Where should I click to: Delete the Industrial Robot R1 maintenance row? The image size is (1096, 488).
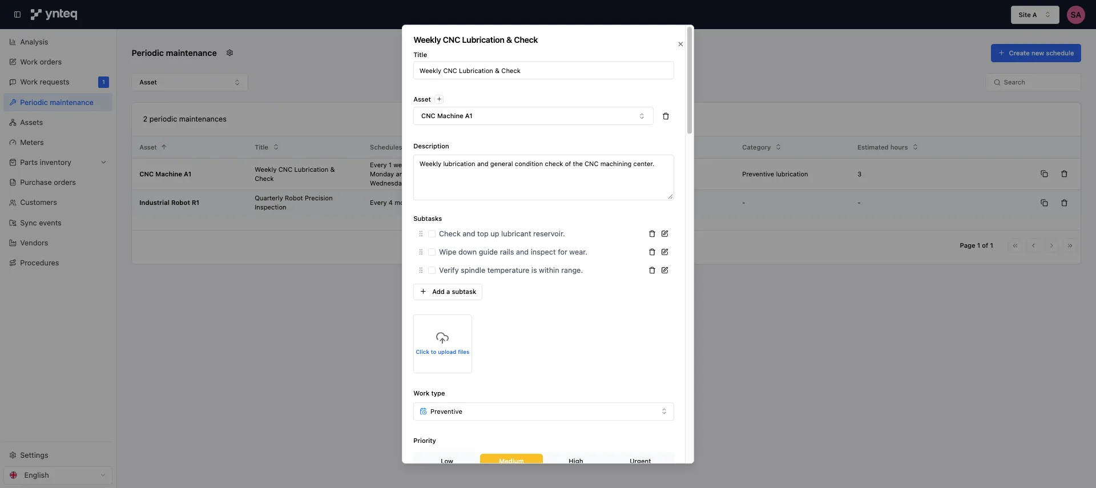(x=1064, y=203)
